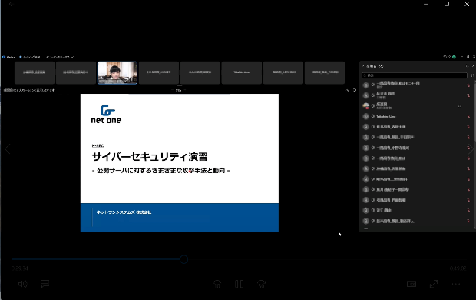The image size is (476, 300).
Task: Open the subtitles and captions menu
Action: (x=45, y=284)
